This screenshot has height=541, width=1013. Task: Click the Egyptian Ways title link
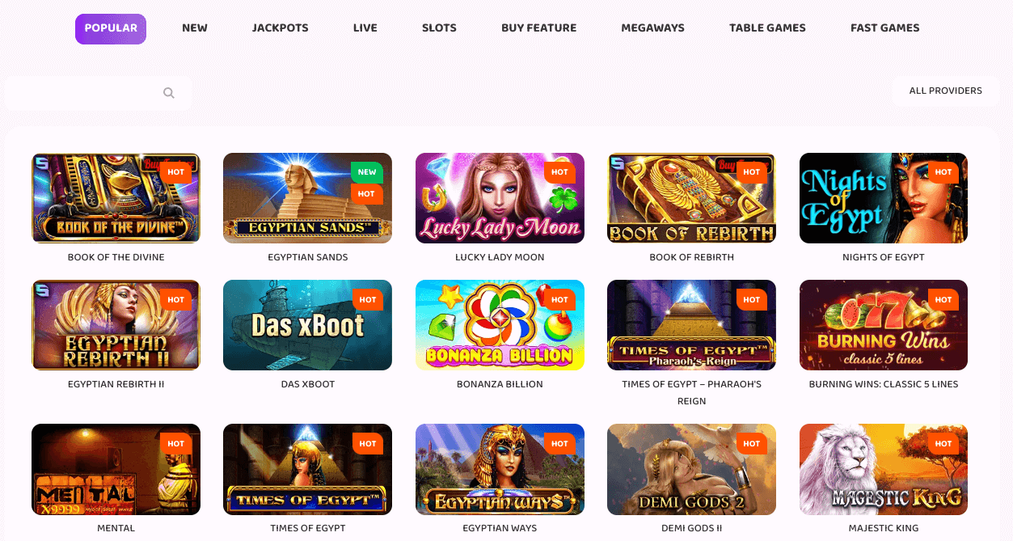(500, 528)
